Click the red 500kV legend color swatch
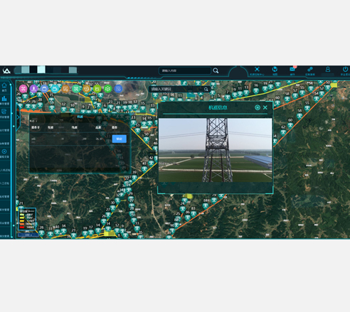Viewport: 350px width, 312px height. (x=22, y=227)
